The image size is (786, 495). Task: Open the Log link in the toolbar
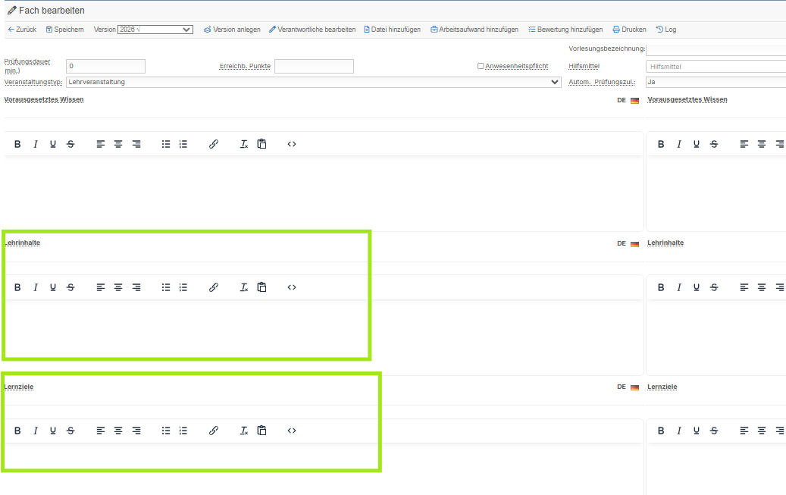(x=666, y=30)
